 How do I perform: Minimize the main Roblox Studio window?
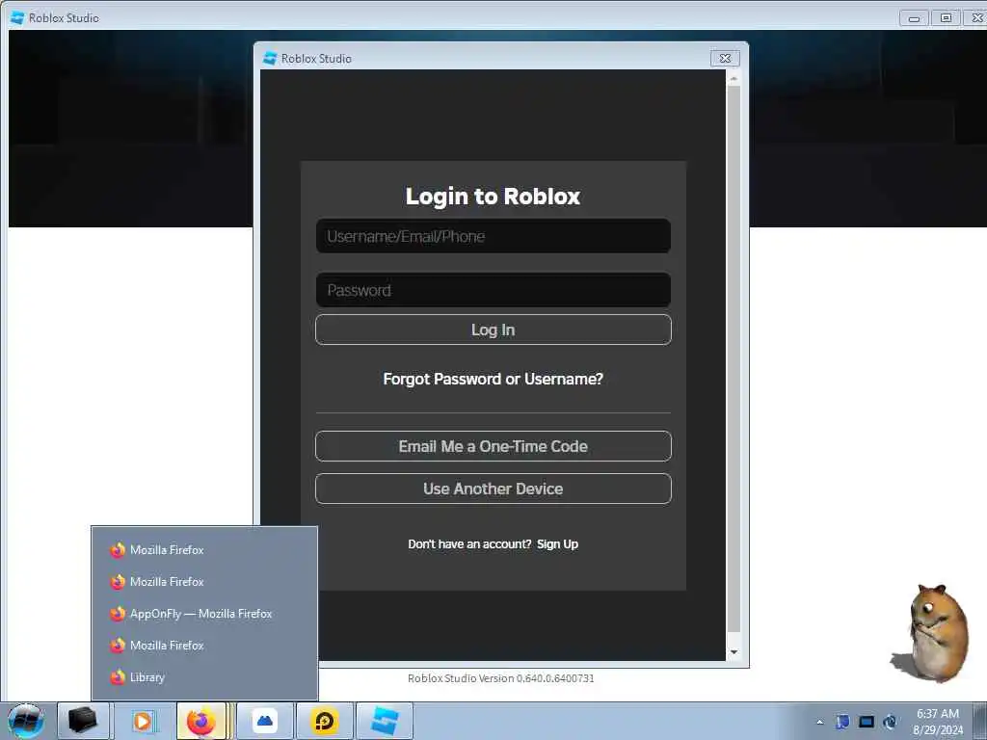tap(914, 18)
